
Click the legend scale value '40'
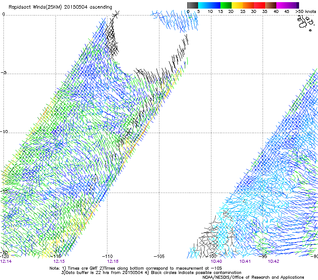click(x=276, y=11)
